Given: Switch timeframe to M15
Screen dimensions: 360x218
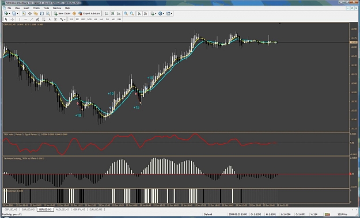Looking at the screenshot, I should click(83, 19).
